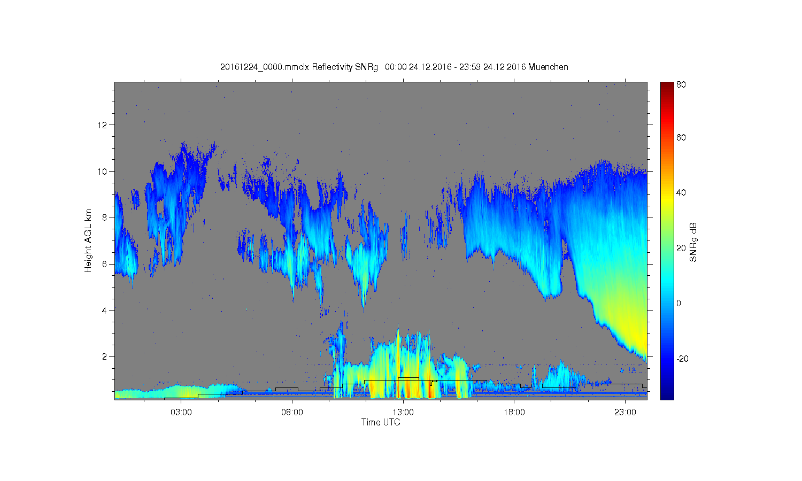Click the SNRg color scale bar
Screen dimensions: 802x481
tap(667, 241)
